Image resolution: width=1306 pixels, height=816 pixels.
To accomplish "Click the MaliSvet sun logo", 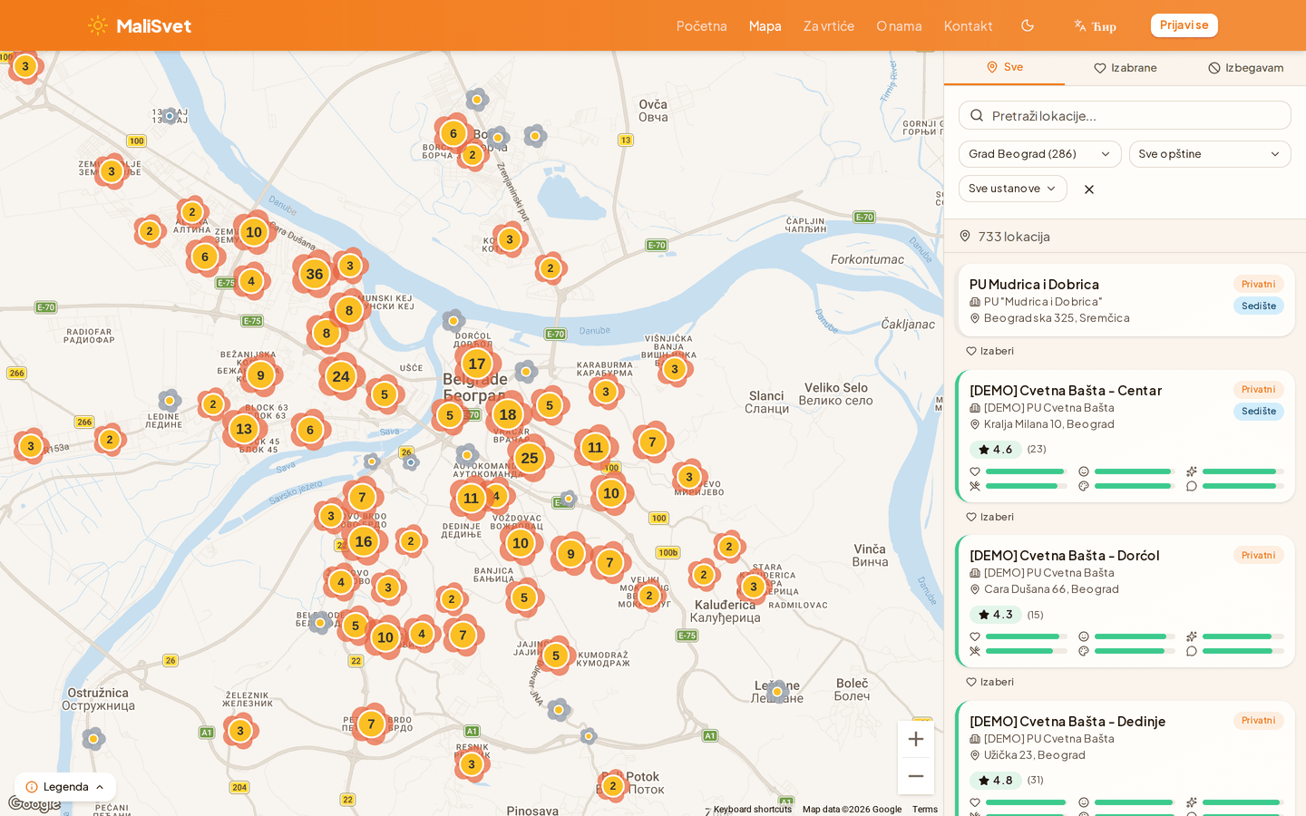I will pyautogui.click(x=98, y=25).
